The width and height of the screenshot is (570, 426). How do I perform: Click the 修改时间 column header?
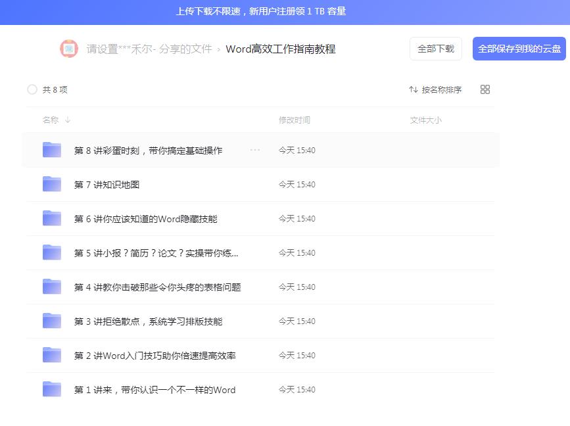click(295, 120)
